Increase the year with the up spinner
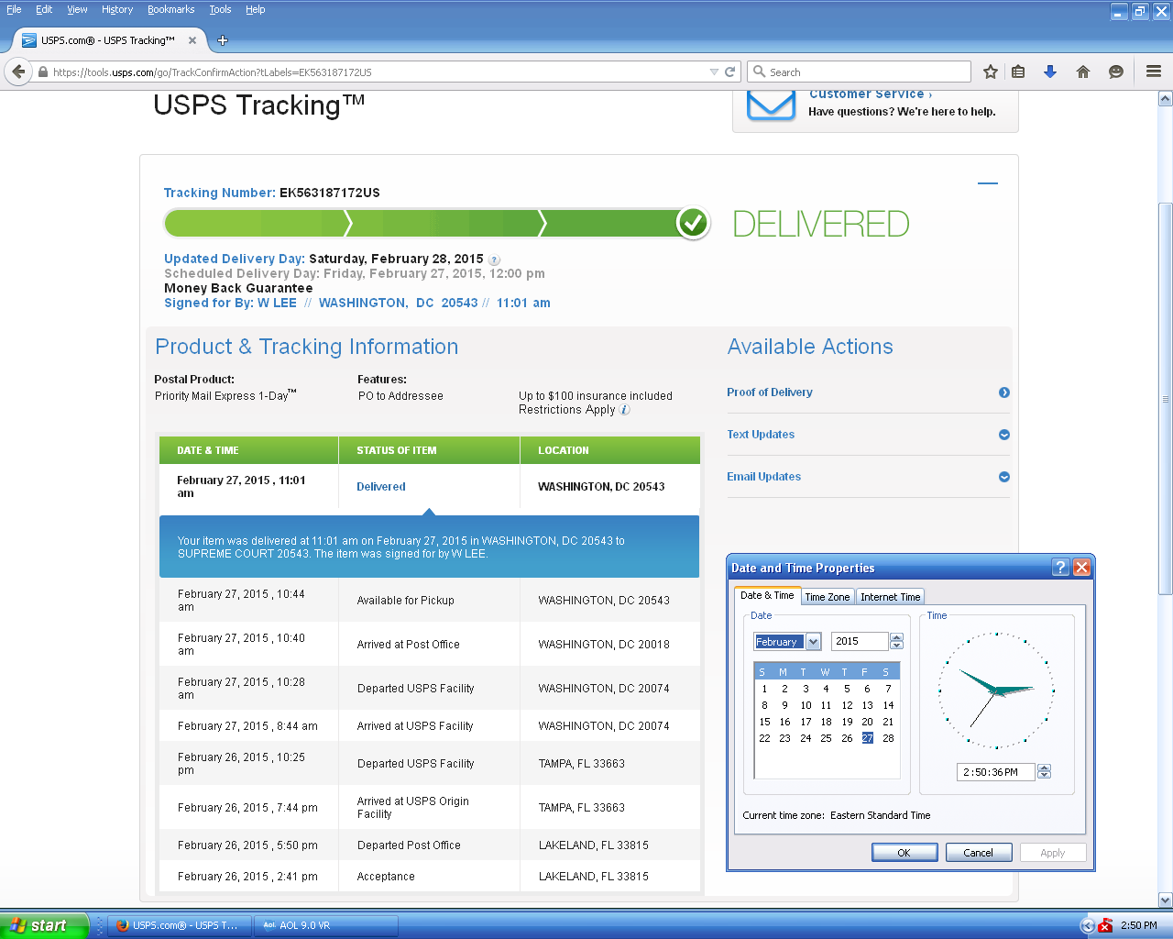This screenshot has height=939, width=1173. pos(897,638)
